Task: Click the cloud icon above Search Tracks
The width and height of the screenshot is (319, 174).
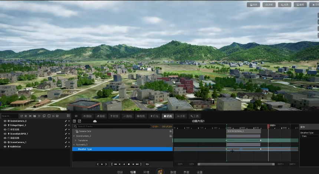Action: click(95, 121)
